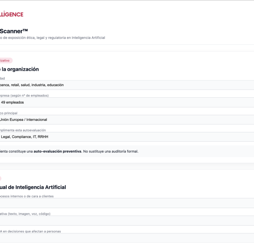
Task: Click the pink badge above the organización heading
Action: point(5,61)
